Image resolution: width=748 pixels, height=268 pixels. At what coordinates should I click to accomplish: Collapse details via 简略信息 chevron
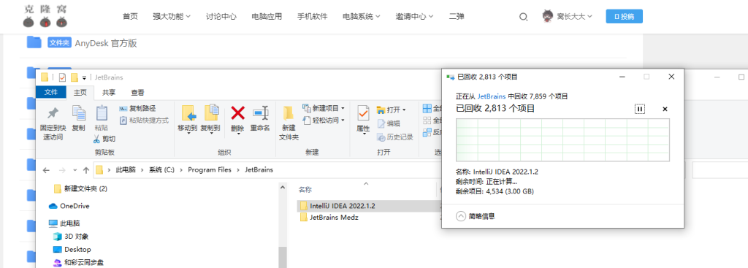(x=461, y=216)
